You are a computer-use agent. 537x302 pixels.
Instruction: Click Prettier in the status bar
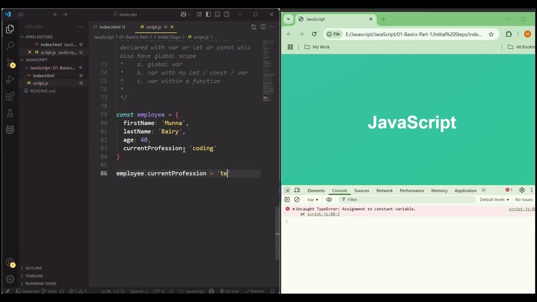[254, 291]
